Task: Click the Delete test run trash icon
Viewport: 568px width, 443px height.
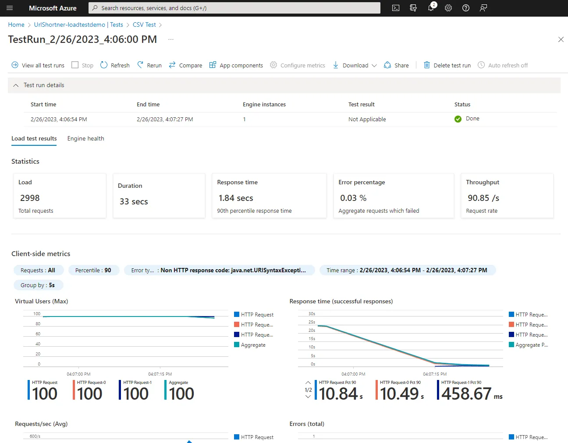Action: tap(427, 65)
